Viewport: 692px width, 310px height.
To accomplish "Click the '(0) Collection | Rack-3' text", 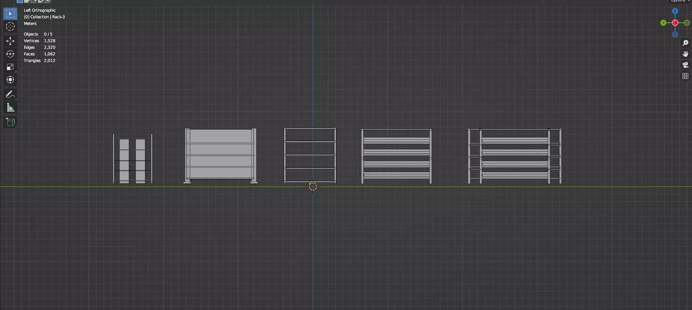I will click(44, 17).
